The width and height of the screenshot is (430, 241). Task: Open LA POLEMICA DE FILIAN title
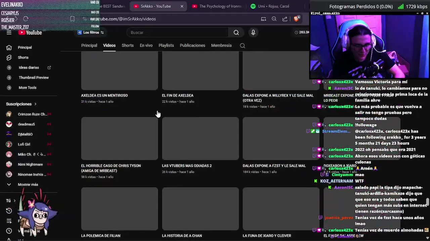point(101,236)
